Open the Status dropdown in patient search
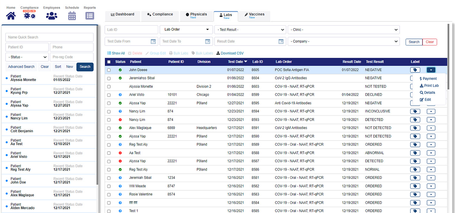The image size is (455, 213). 27,57
